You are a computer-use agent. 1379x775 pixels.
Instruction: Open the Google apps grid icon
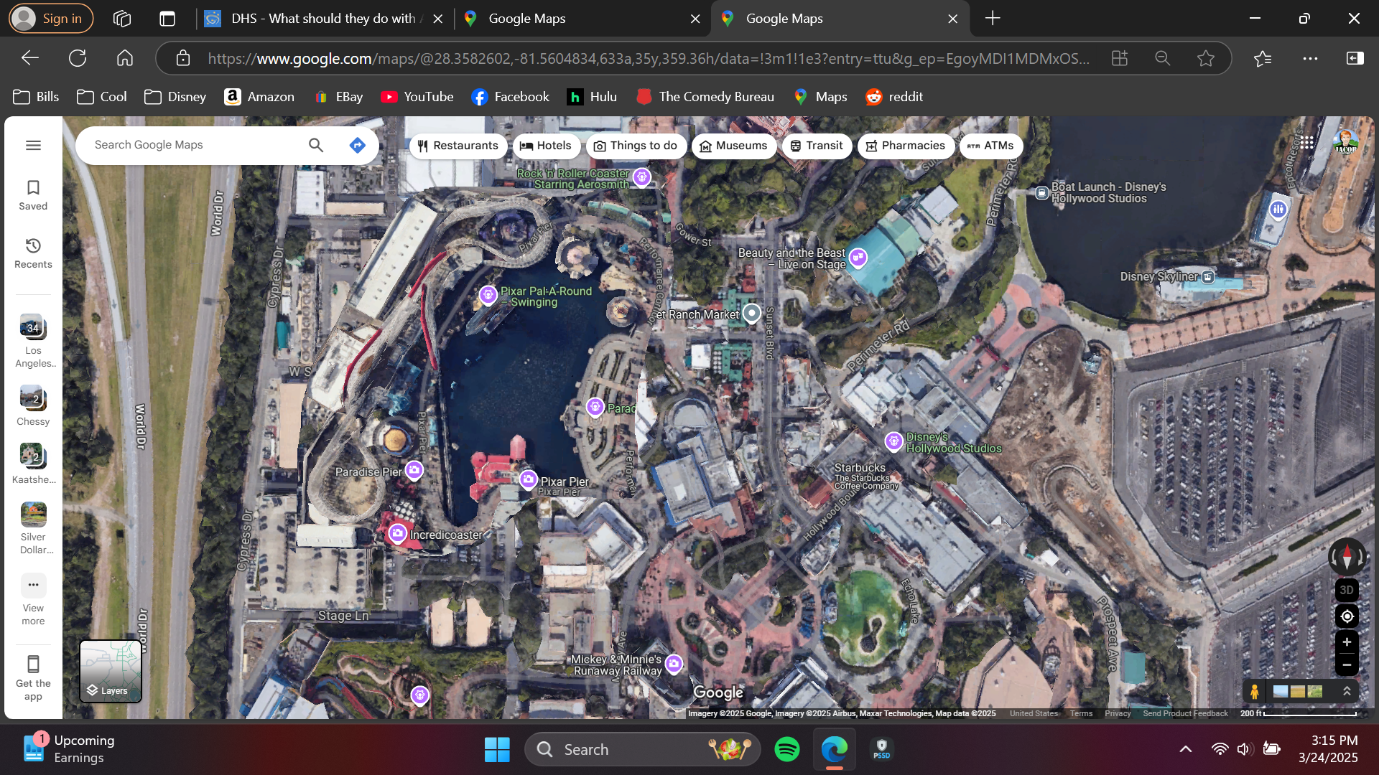[1306, 142]
